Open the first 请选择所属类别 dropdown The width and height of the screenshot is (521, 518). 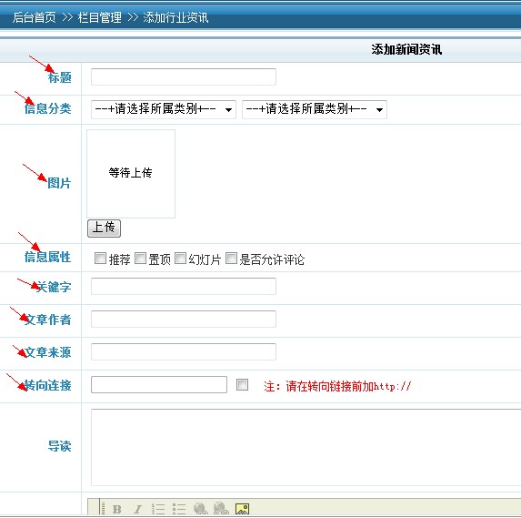point(164,109)
